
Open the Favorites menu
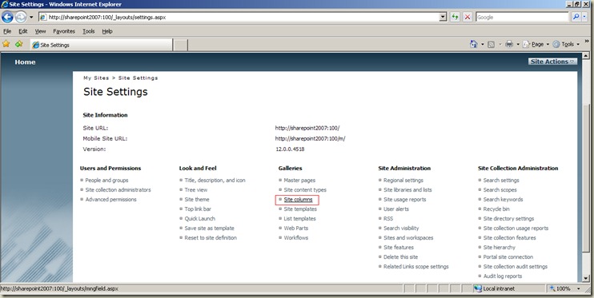(64, 31)
